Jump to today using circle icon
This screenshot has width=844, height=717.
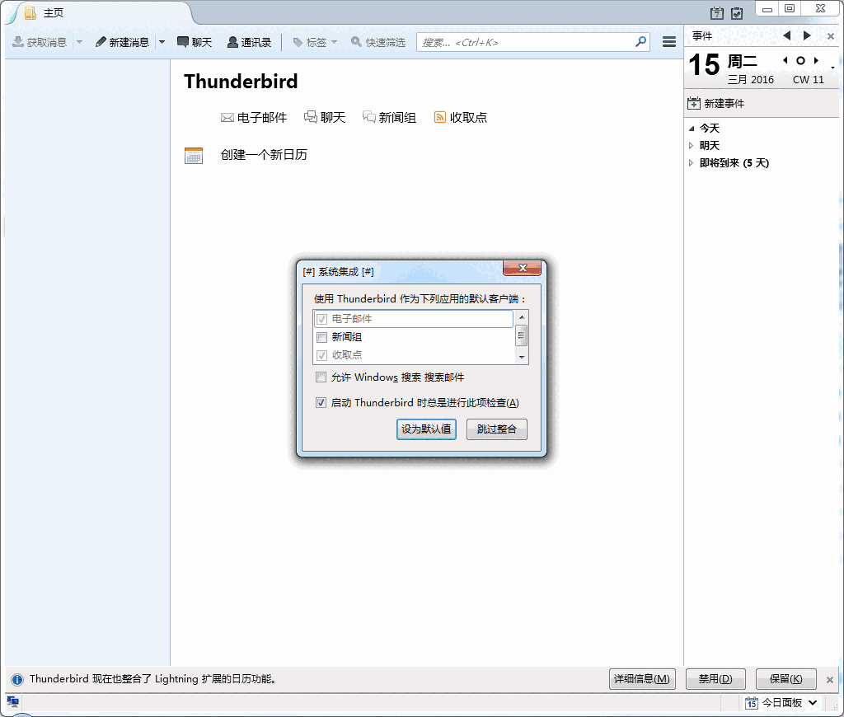(800, 61)
